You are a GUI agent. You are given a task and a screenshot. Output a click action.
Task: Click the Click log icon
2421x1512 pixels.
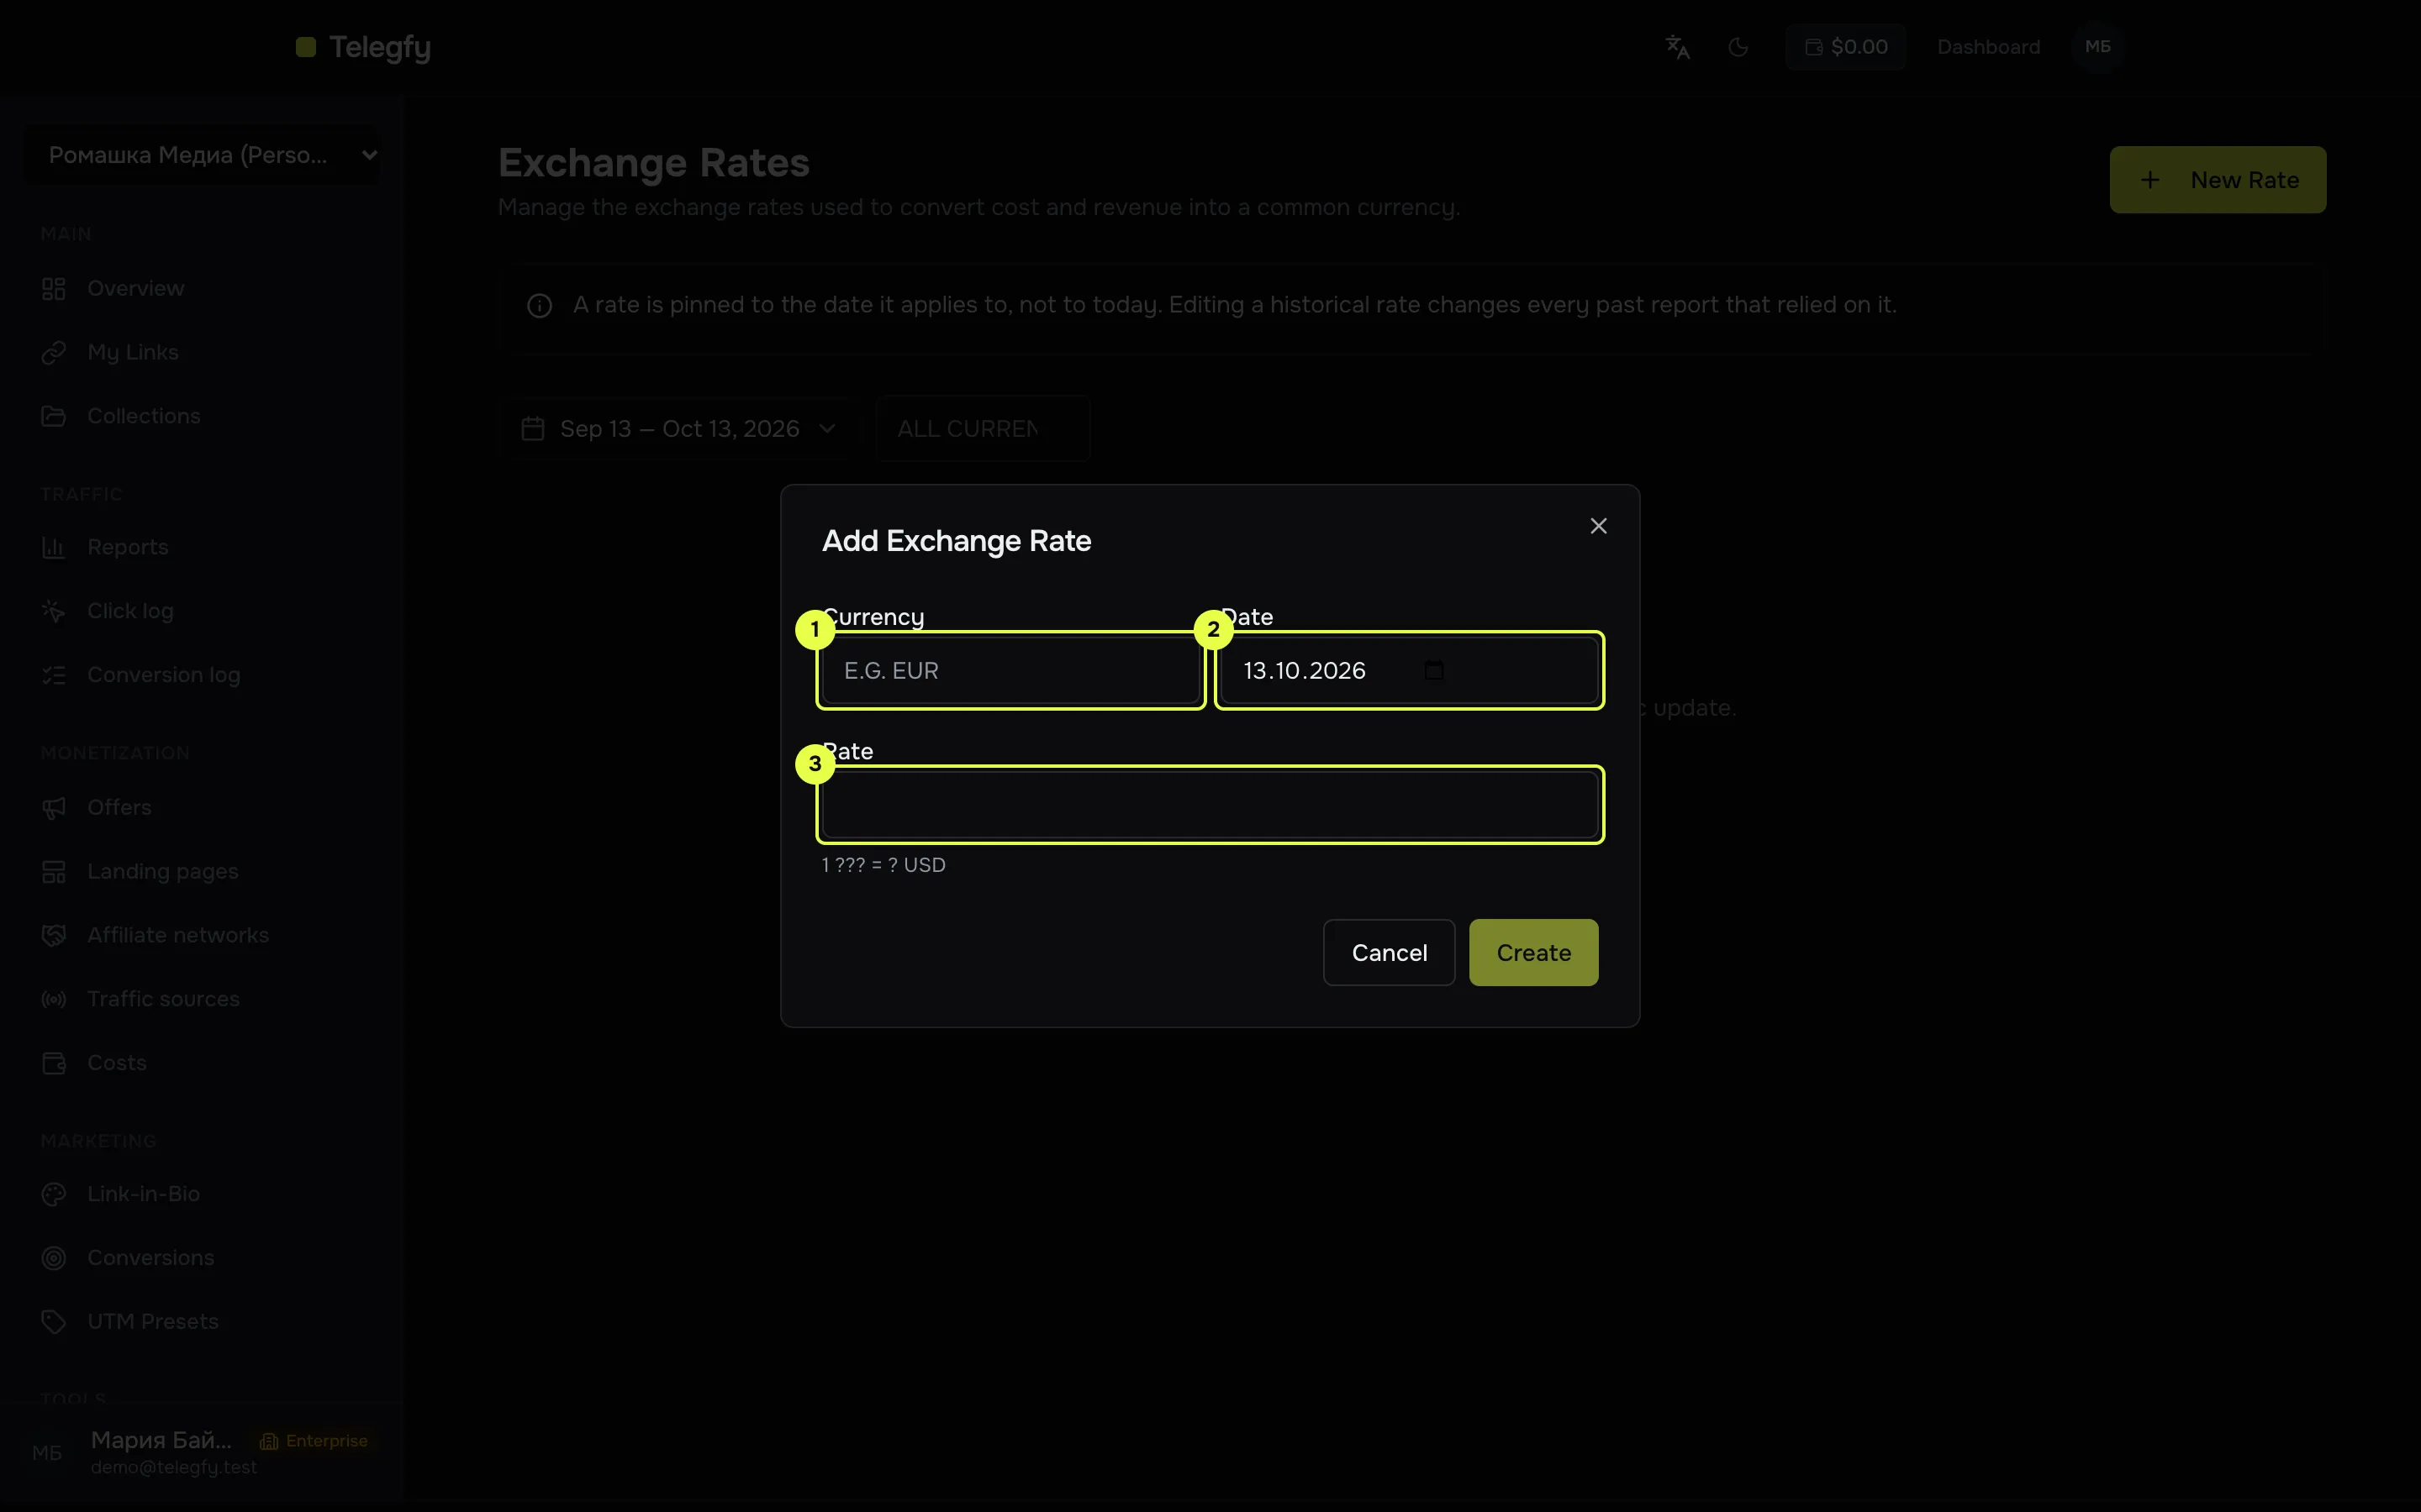[53, 611]
